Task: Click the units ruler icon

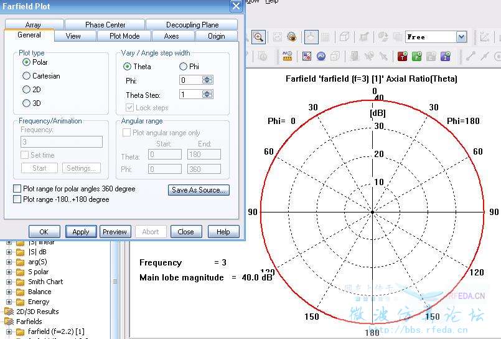Action: tap(288, 56)
